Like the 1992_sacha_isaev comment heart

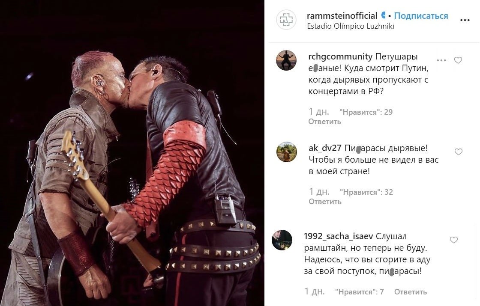click(454, 240)
